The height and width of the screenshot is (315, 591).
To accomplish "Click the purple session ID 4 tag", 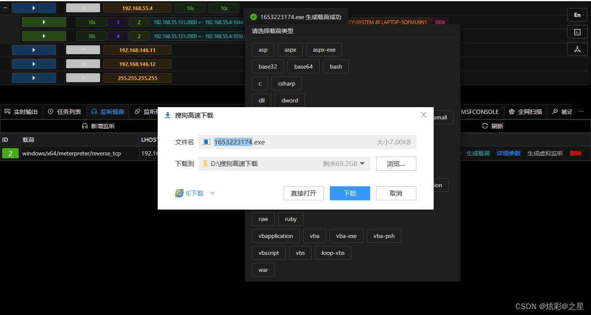I will (x=118, y=36).
